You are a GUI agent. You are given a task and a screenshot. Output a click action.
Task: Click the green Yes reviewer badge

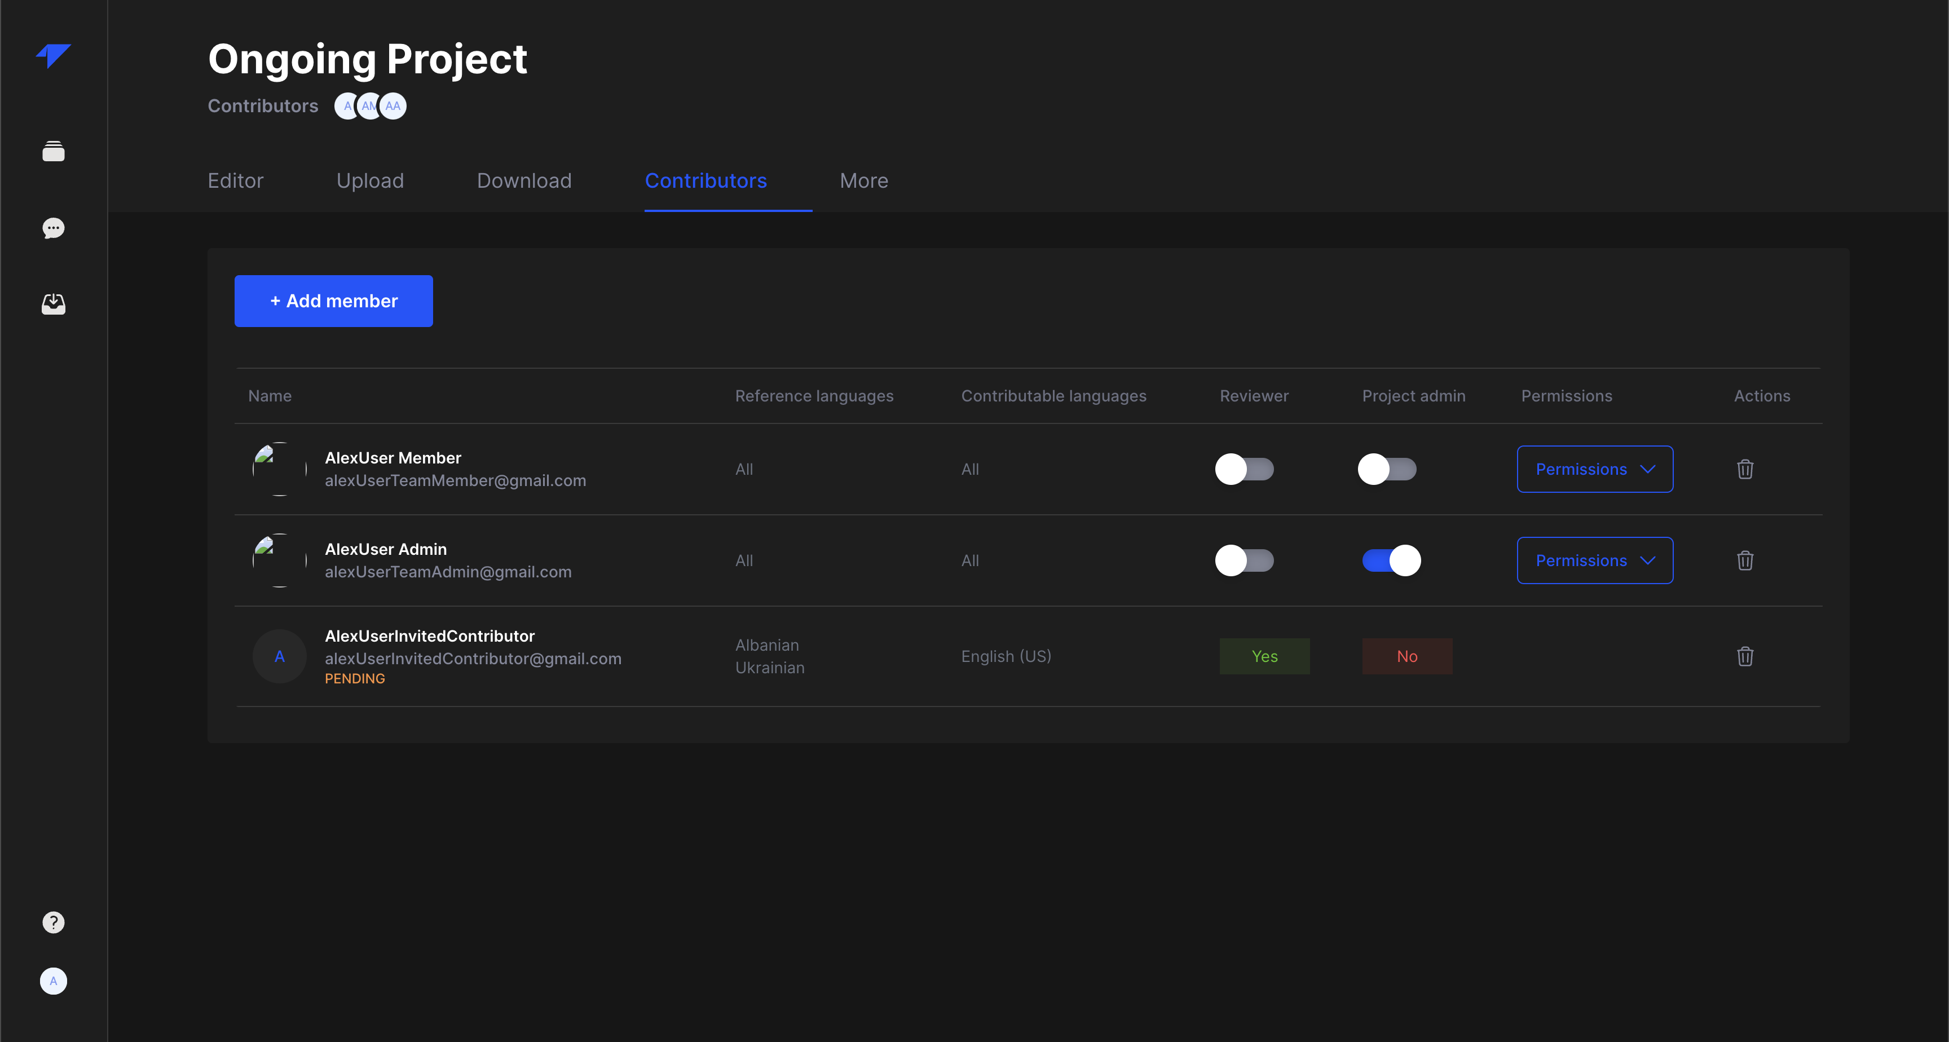[1264, 656]
